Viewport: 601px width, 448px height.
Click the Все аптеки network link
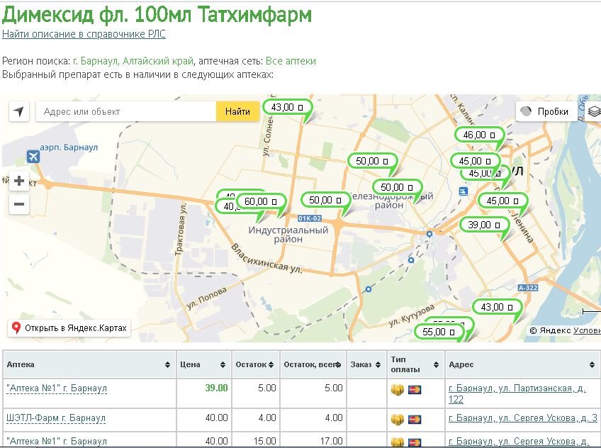(x=291, y=61)
